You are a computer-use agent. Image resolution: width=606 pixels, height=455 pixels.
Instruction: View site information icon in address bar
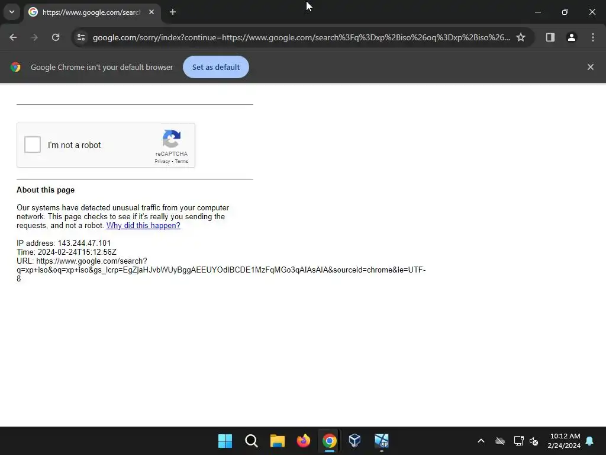80,37
